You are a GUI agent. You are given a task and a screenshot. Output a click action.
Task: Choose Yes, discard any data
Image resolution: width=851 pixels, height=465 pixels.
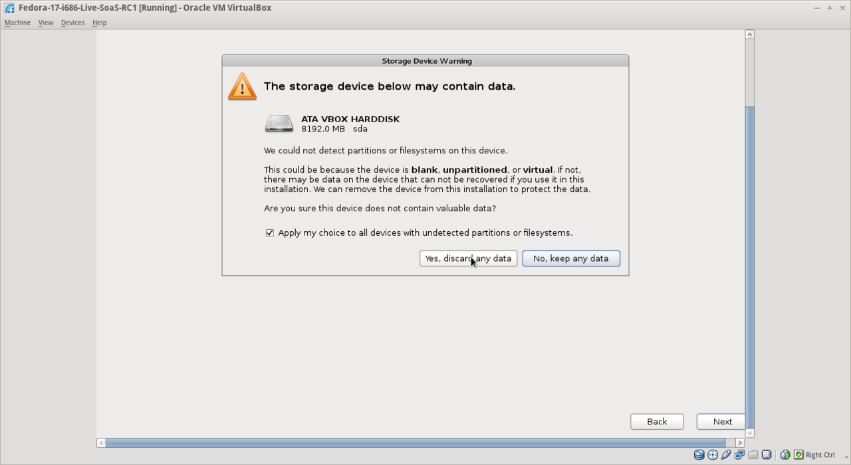(468, 258)
